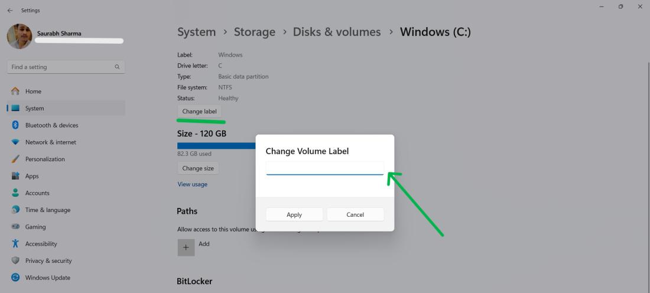Focus the volume label text field
Image resolution: width=650 pixels, height=293 pixels.
click(324, 168)
